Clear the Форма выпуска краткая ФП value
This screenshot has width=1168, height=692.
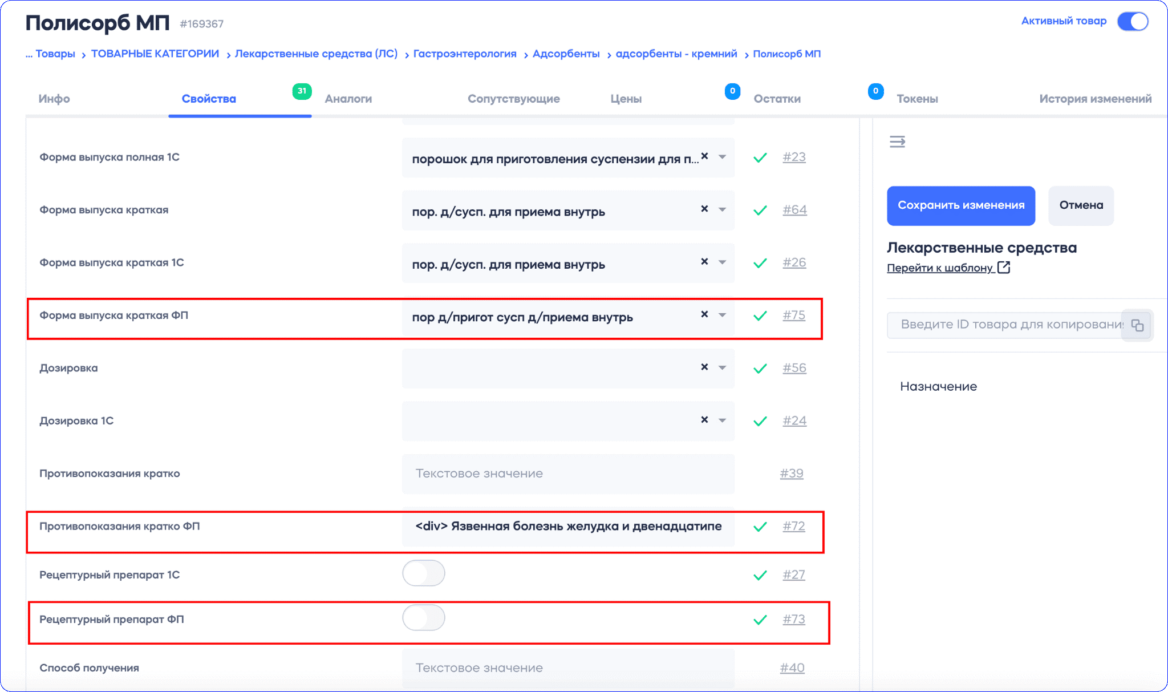(704, 314)
